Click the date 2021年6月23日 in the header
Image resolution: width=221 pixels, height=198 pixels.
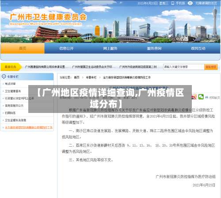coord(148,3)
